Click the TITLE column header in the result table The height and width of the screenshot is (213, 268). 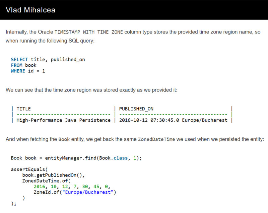click(x=23, y=109)
